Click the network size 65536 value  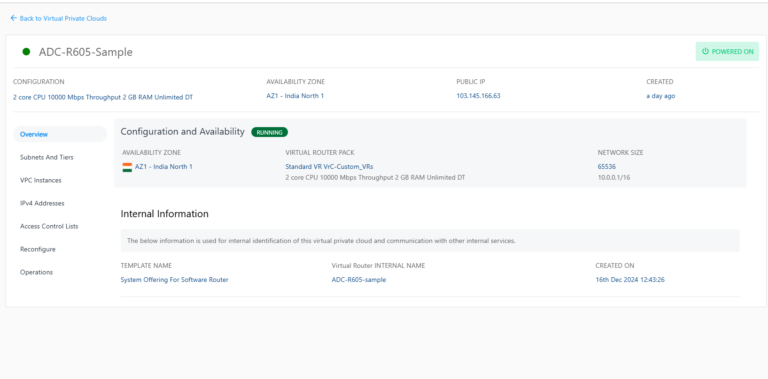pos(606,167)
